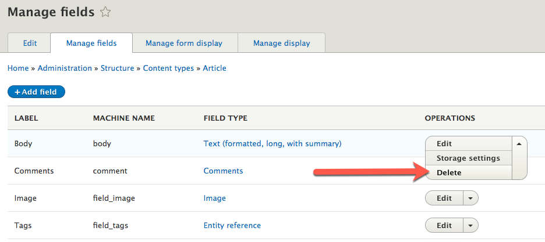Open Administration breadcrumb link

(x=65, y=68)
